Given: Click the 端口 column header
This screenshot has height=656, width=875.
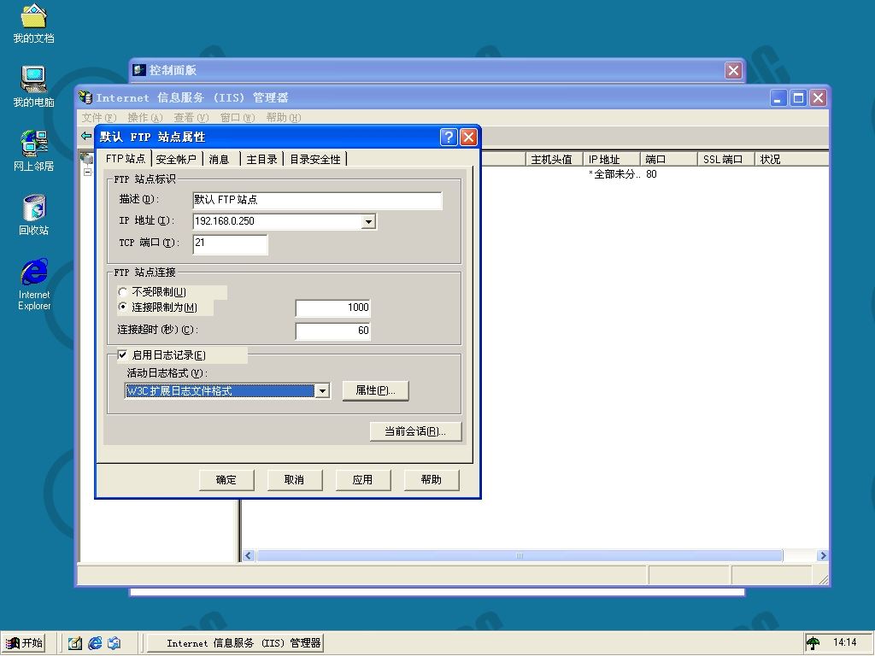Looking at the screenshot, I should coord(668,160).
